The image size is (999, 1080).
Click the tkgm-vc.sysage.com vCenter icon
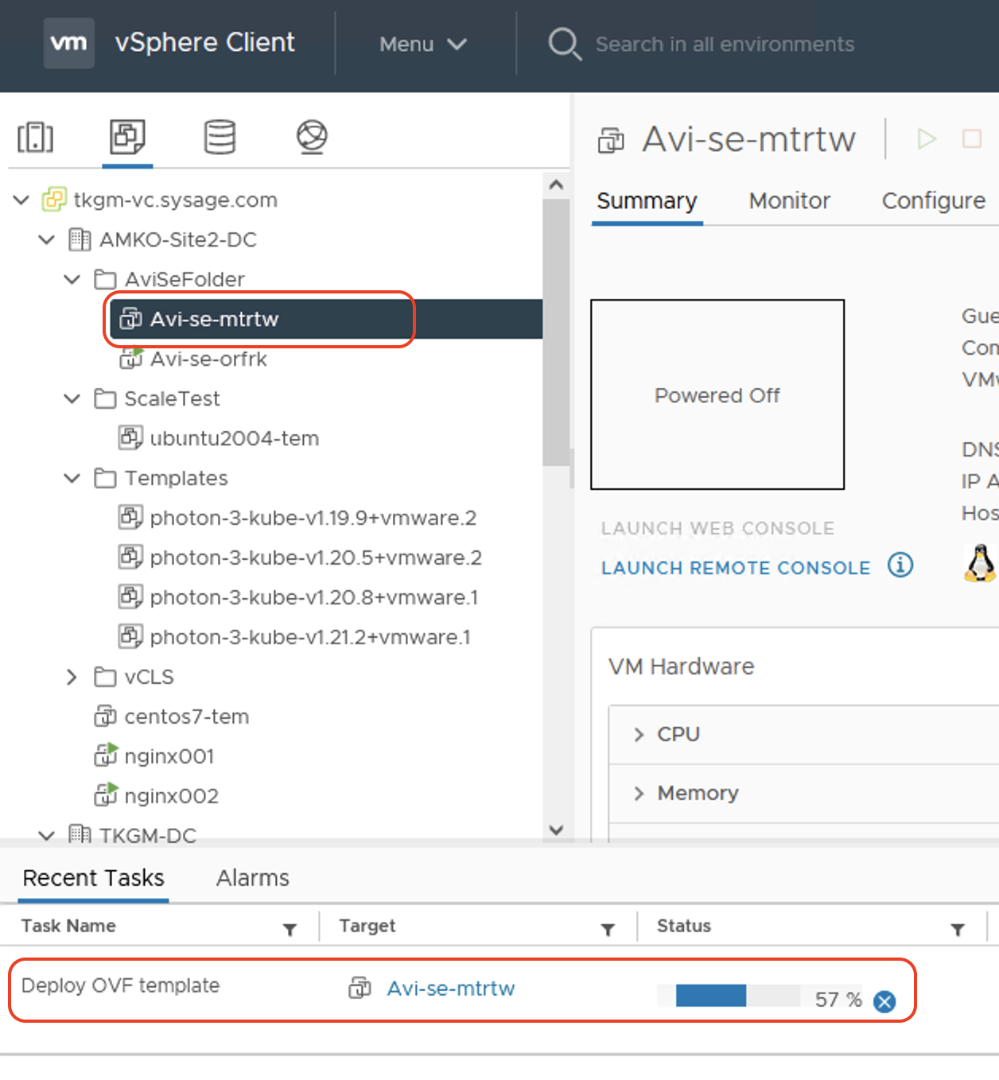pyautogui.click(x=54, y=199)
